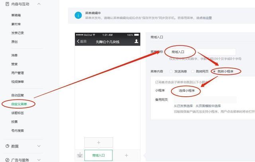Click the 从页面模板中选择 link
Screen dimensions: 255x162
[x=208, y=106]
